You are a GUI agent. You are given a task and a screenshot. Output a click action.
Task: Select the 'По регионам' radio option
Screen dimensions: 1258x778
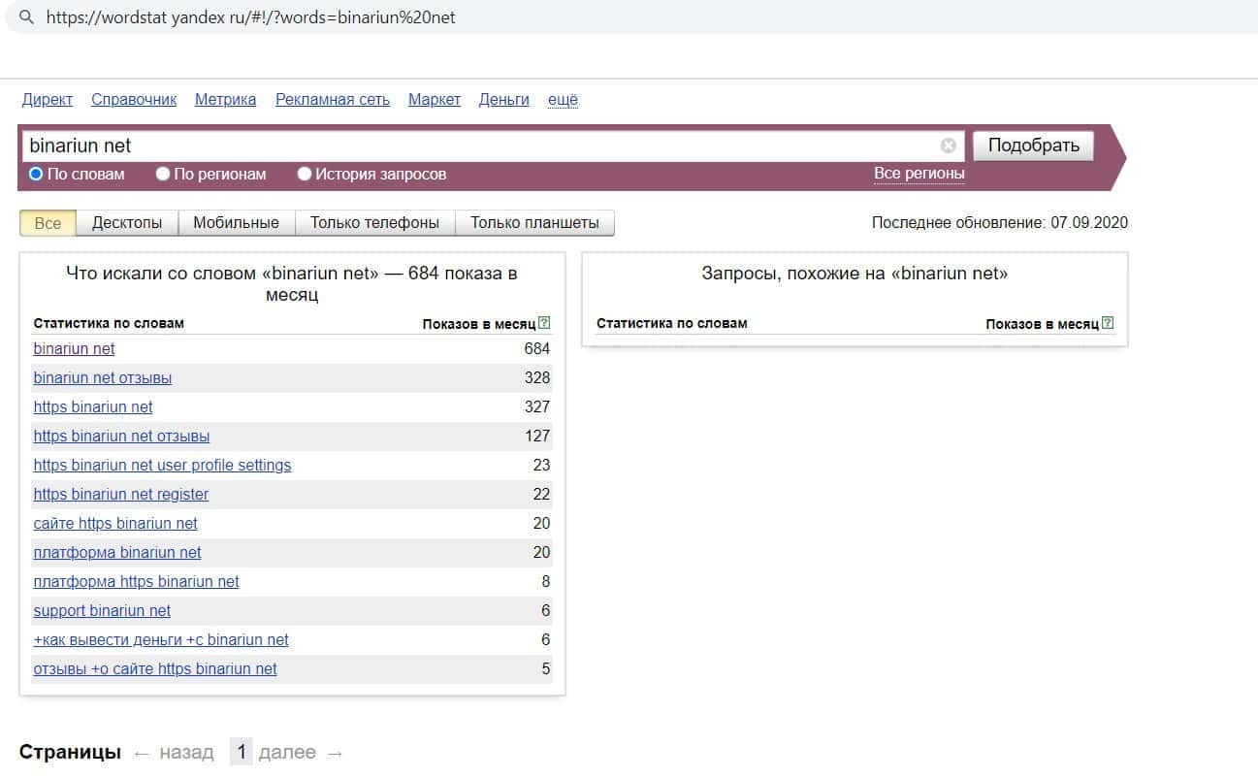tap(162, 175)
